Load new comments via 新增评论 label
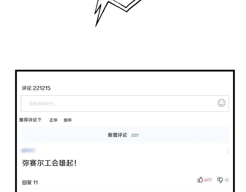 (x=117, y=135)
